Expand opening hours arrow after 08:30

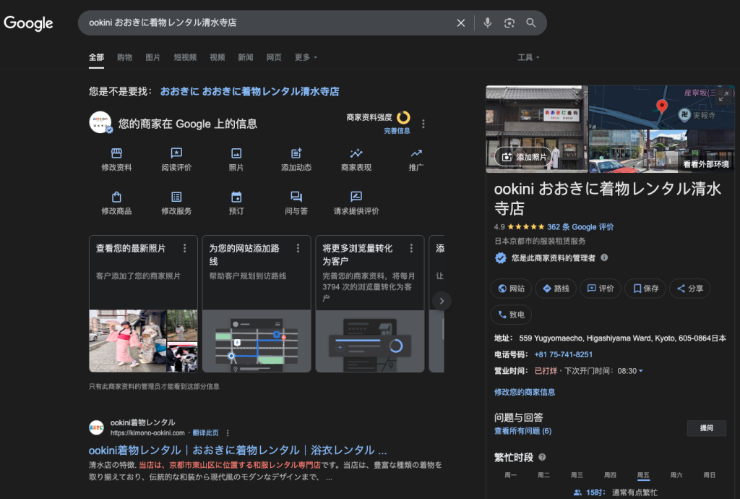click(641, 371)
